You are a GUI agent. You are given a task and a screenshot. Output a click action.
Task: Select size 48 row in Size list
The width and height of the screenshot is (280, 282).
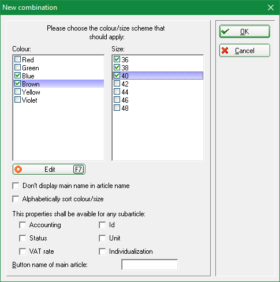click(158, 108)
